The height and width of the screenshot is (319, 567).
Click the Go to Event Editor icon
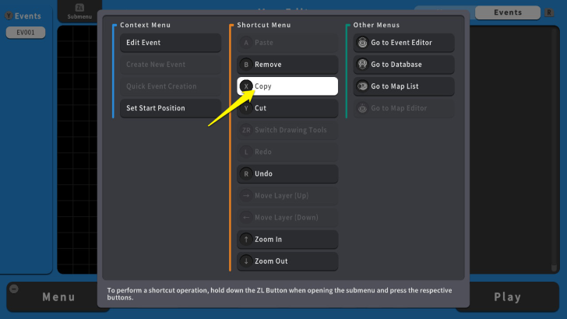pos(363,43)
